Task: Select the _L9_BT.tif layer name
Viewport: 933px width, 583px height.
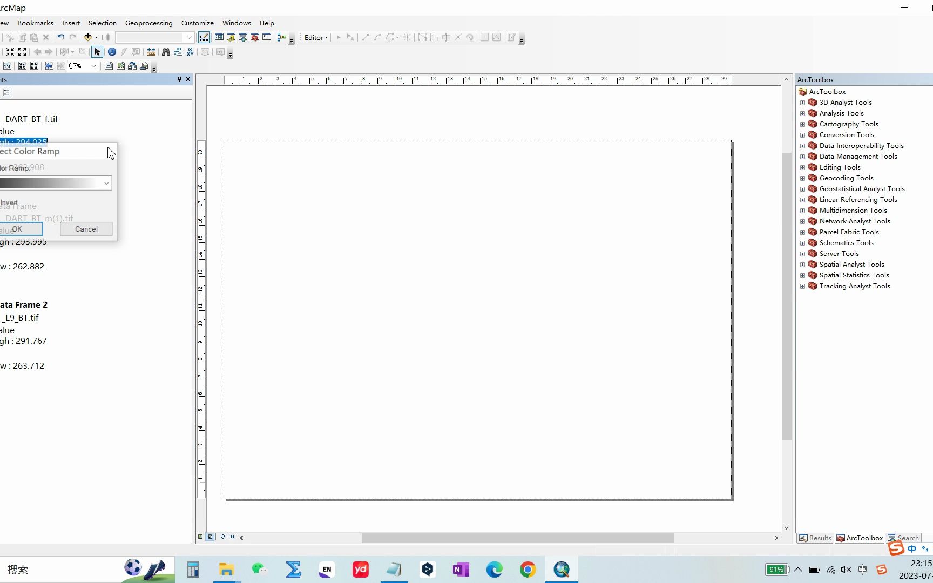Action: [x=20, y=317]
